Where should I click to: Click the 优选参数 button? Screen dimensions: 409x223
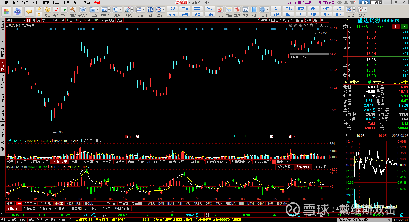tap(284, 167)
